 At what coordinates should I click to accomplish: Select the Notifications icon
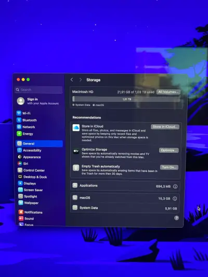tap(21, 212)
